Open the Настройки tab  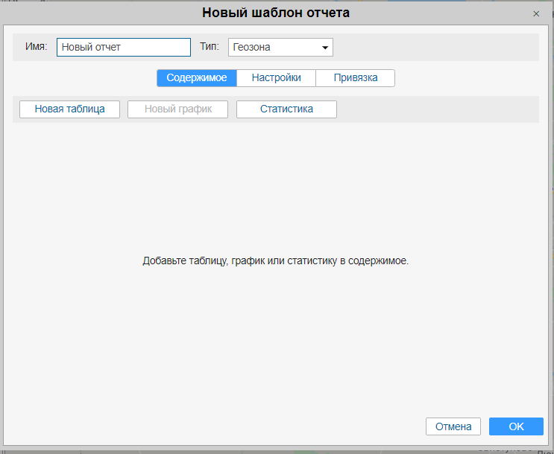276,77
